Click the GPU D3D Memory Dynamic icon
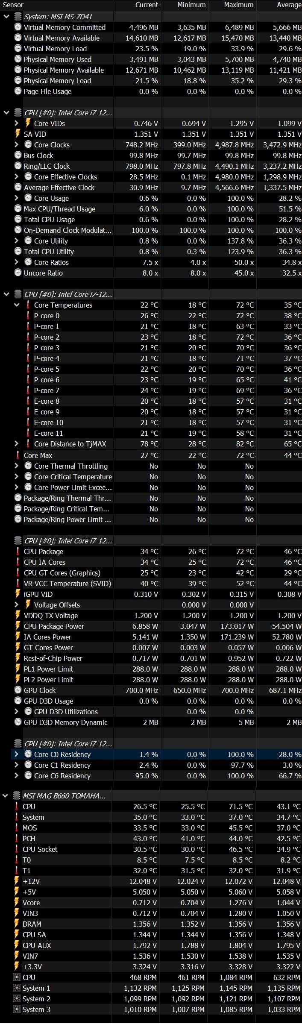302x1024 pixels. point(18,722)
